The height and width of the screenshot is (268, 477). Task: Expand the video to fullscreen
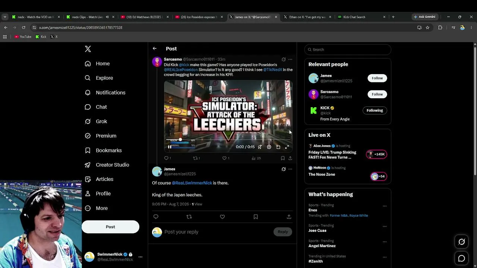287,147
